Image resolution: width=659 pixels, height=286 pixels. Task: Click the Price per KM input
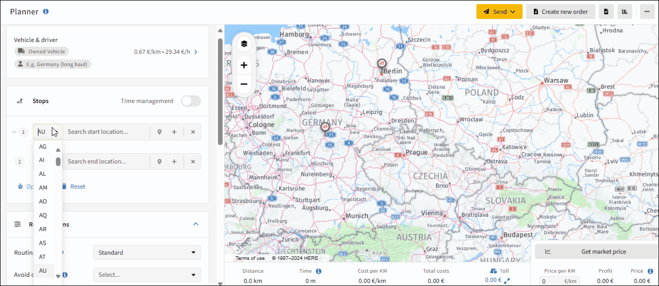(x=560, y=281)
